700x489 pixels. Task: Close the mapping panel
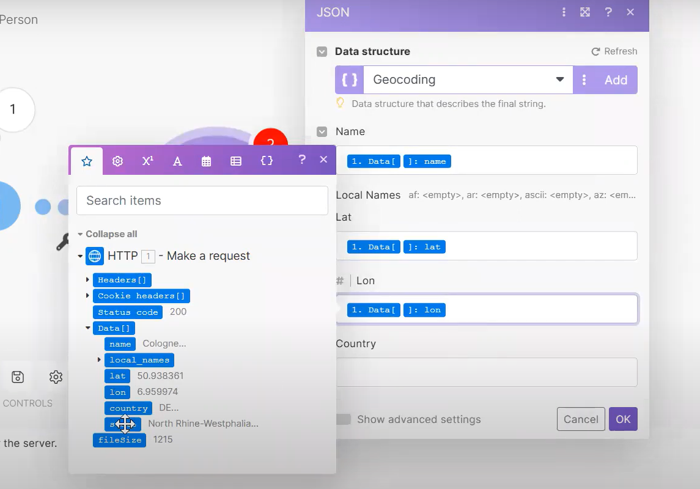(323, 160)
